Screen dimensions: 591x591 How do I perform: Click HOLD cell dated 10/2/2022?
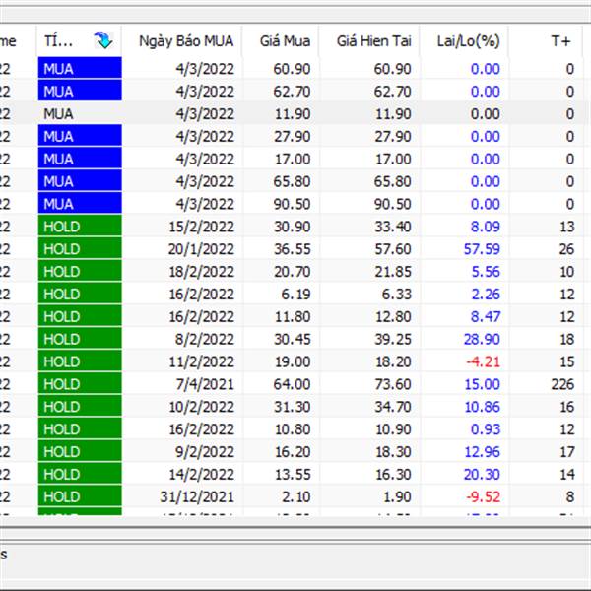click(x=80, y=406)
